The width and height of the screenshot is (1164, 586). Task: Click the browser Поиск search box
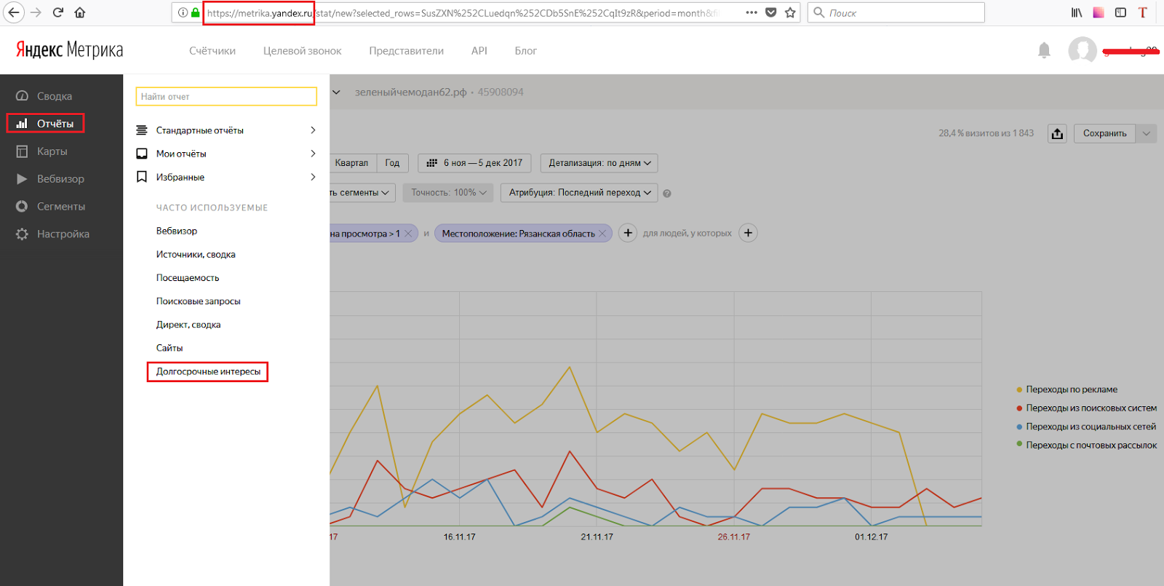[x=896, y=12]
